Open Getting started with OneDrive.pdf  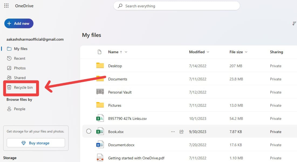[x=136, y=158]
